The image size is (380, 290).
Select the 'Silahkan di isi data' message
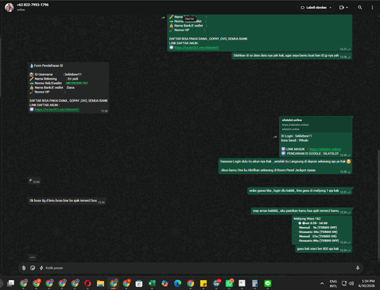click(292, 55)
